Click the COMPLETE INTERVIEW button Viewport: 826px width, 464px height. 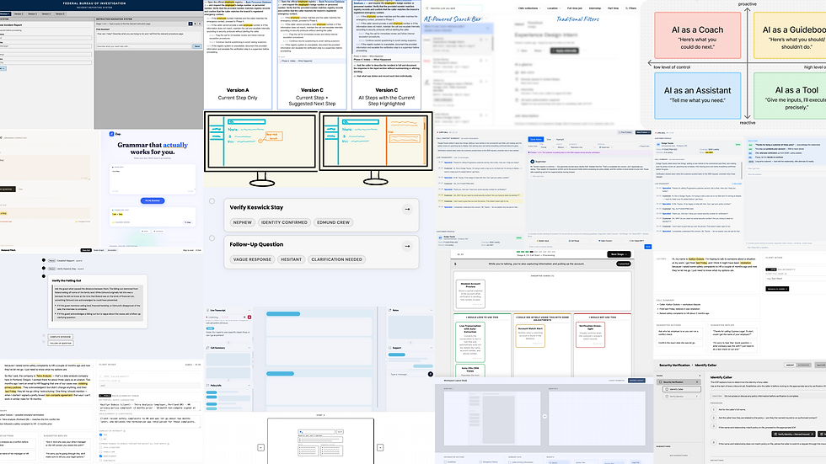point(61,337)
